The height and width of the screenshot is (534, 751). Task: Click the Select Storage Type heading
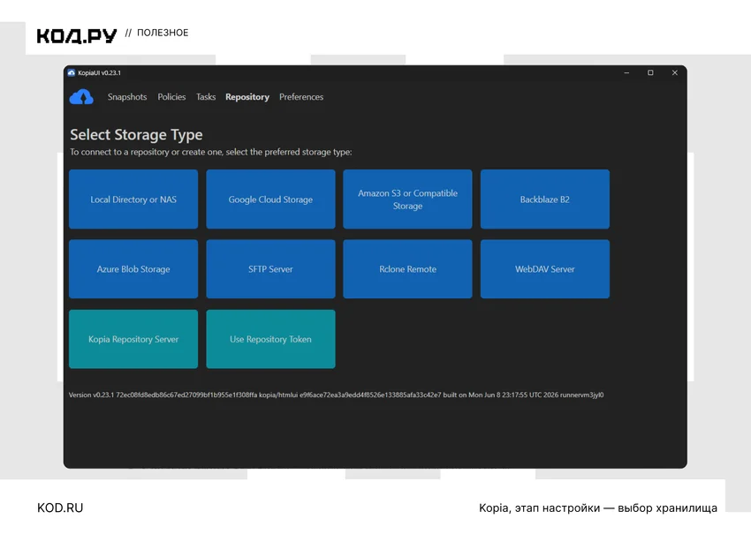pyautogui.click(x=136, y=134)
